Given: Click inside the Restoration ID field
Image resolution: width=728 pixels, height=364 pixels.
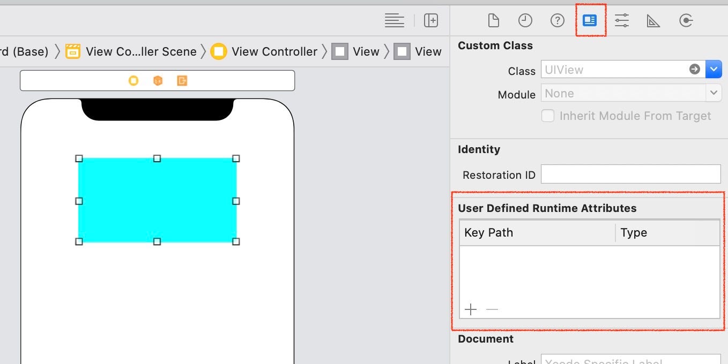Looking at the screenshot, I should click(x=631, y=174).
